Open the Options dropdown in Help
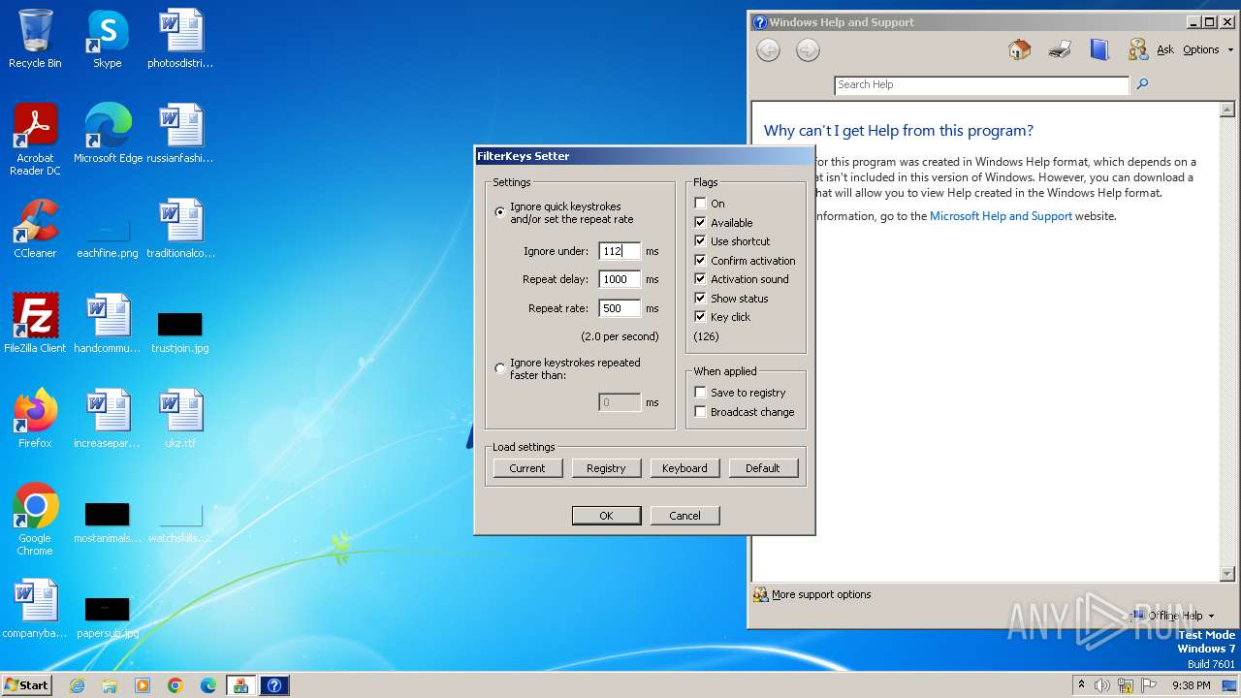1241x698 pixels. click(x=1208, y=50)
